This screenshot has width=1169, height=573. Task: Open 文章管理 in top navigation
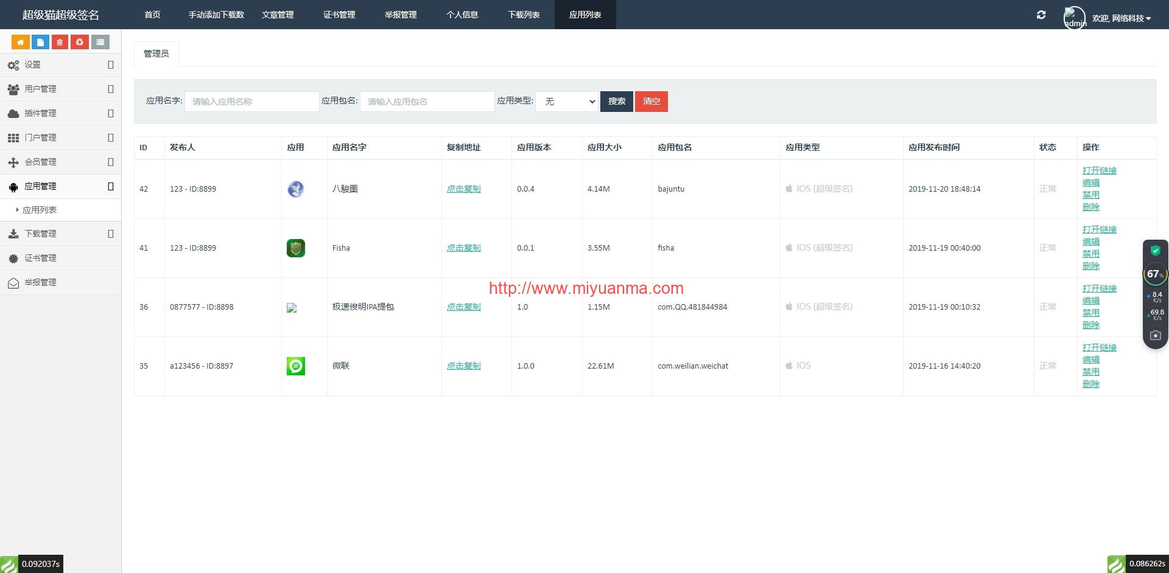coord(278,15)
